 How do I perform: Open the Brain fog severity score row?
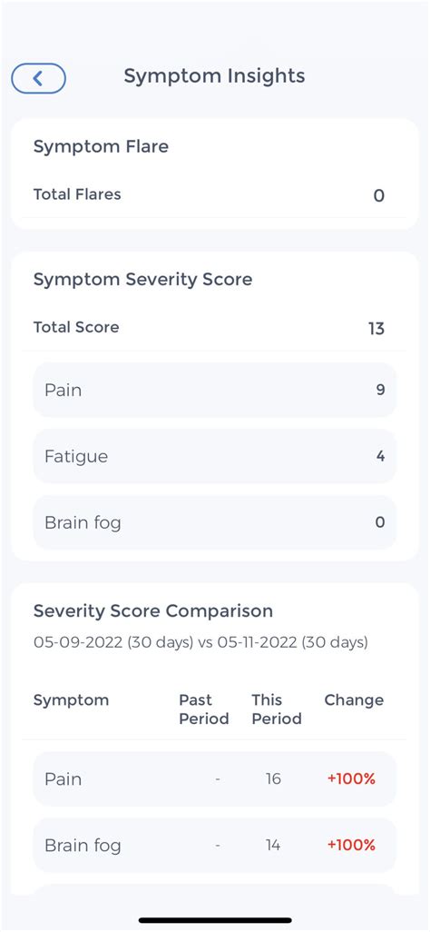[x=214, y=522]
